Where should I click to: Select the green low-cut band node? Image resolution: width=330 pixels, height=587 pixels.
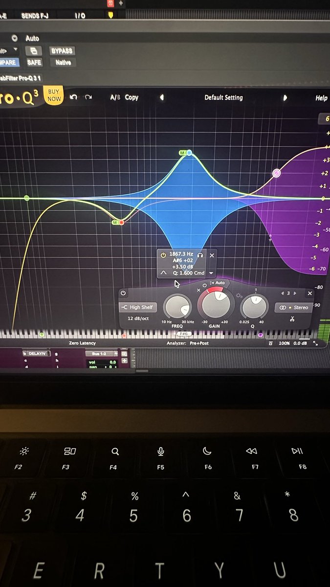(27, 198)
